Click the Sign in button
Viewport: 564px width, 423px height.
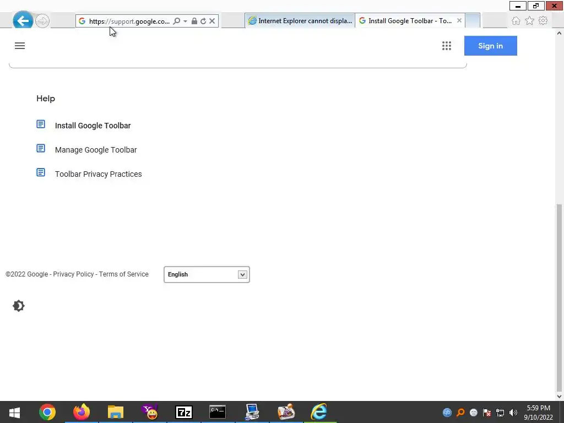click(491, 46)
